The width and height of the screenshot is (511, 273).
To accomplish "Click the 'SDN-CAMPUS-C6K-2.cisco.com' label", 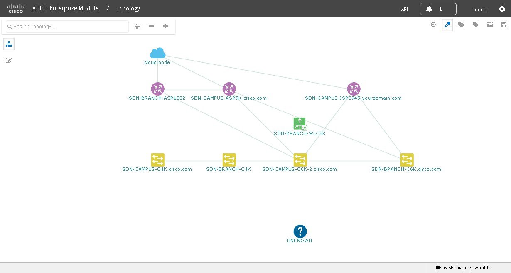I will (300, 169).
